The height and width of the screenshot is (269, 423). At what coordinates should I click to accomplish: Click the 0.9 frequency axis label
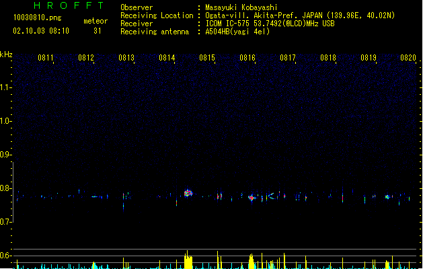click(5, 155)
